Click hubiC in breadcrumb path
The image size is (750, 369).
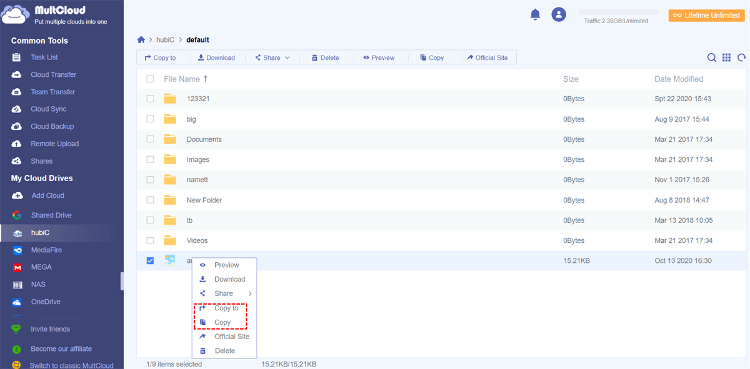click(165, 39)
